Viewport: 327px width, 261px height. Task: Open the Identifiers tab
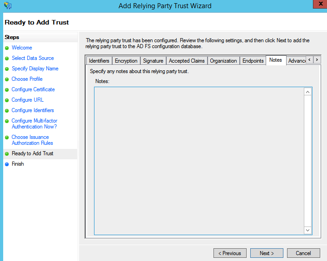(x=99, y=61)
